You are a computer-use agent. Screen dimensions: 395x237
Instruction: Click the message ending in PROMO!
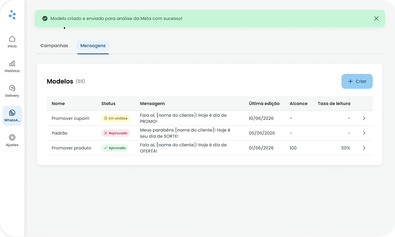(x=184, y=118)
